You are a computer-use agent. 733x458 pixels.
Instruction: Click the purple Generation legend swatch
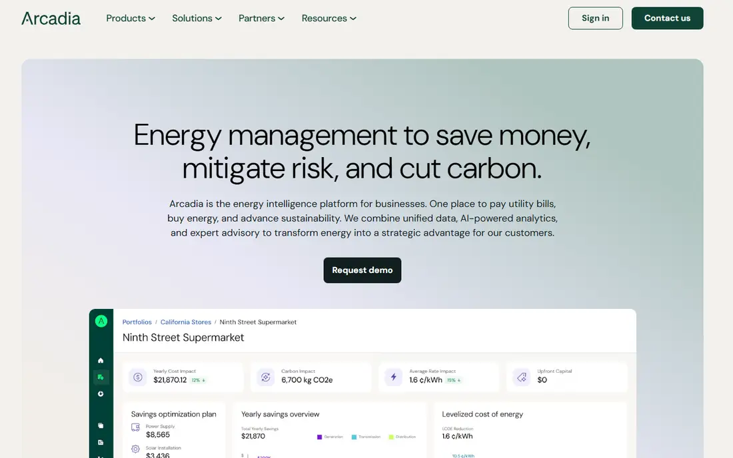pyautogui.click(x=319, y=437)
